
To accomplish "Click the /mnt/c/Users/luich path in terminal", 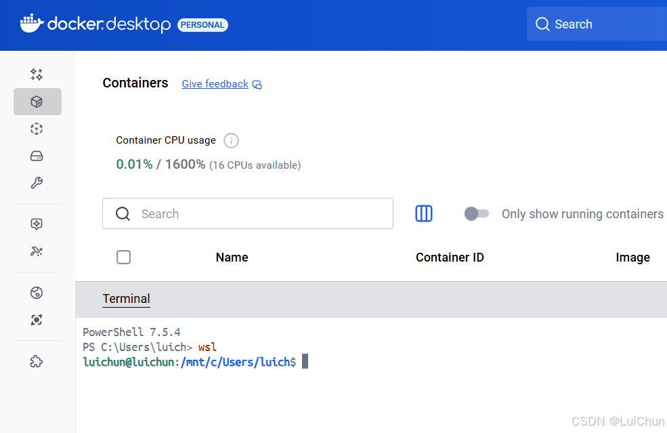I will (235, 363).
